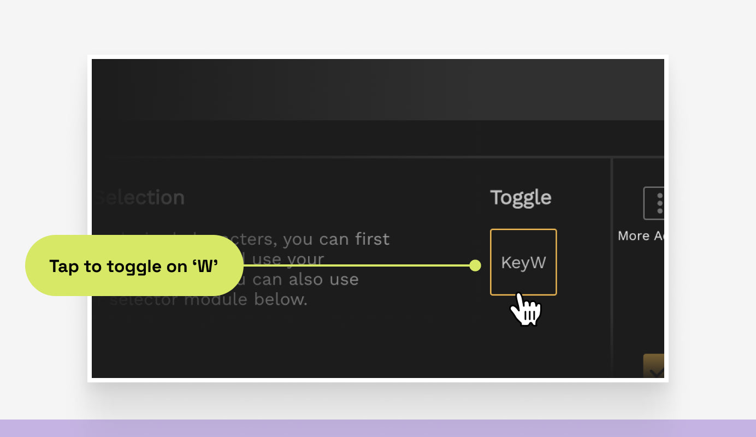Click the dark gradient header bar
The width and height of the screenshot is (756, 437).
377,89
